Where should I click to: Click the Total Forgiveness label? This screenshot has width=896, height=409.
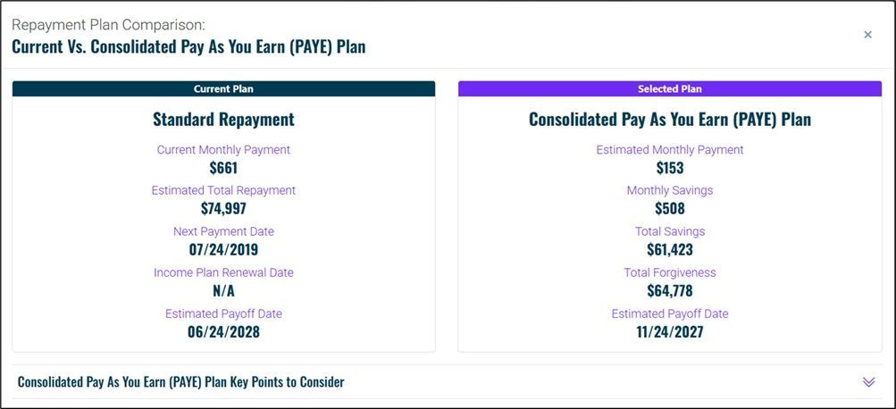(x=670, y=272)
